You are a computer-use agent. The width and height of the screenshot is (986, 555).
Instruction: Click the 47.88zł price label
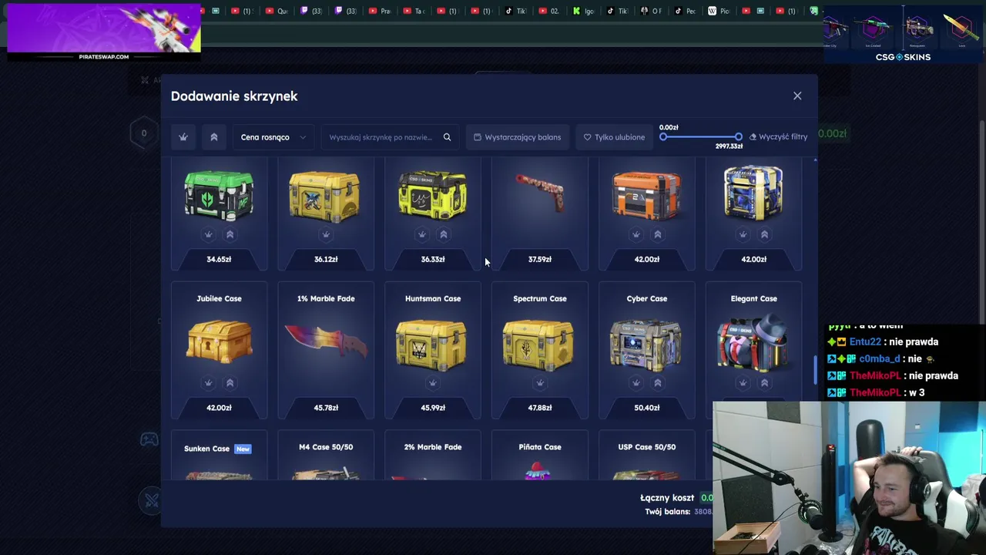point(540,408)
